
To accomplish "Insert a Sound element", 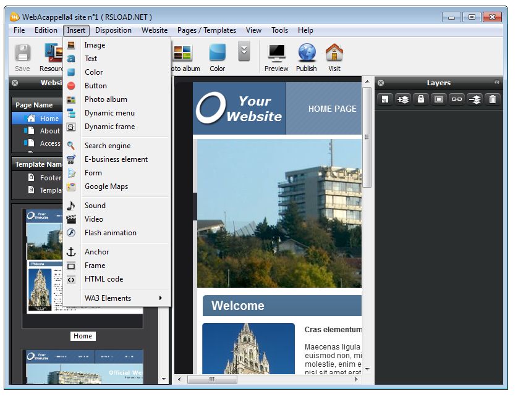I will [x=117, y=206].
